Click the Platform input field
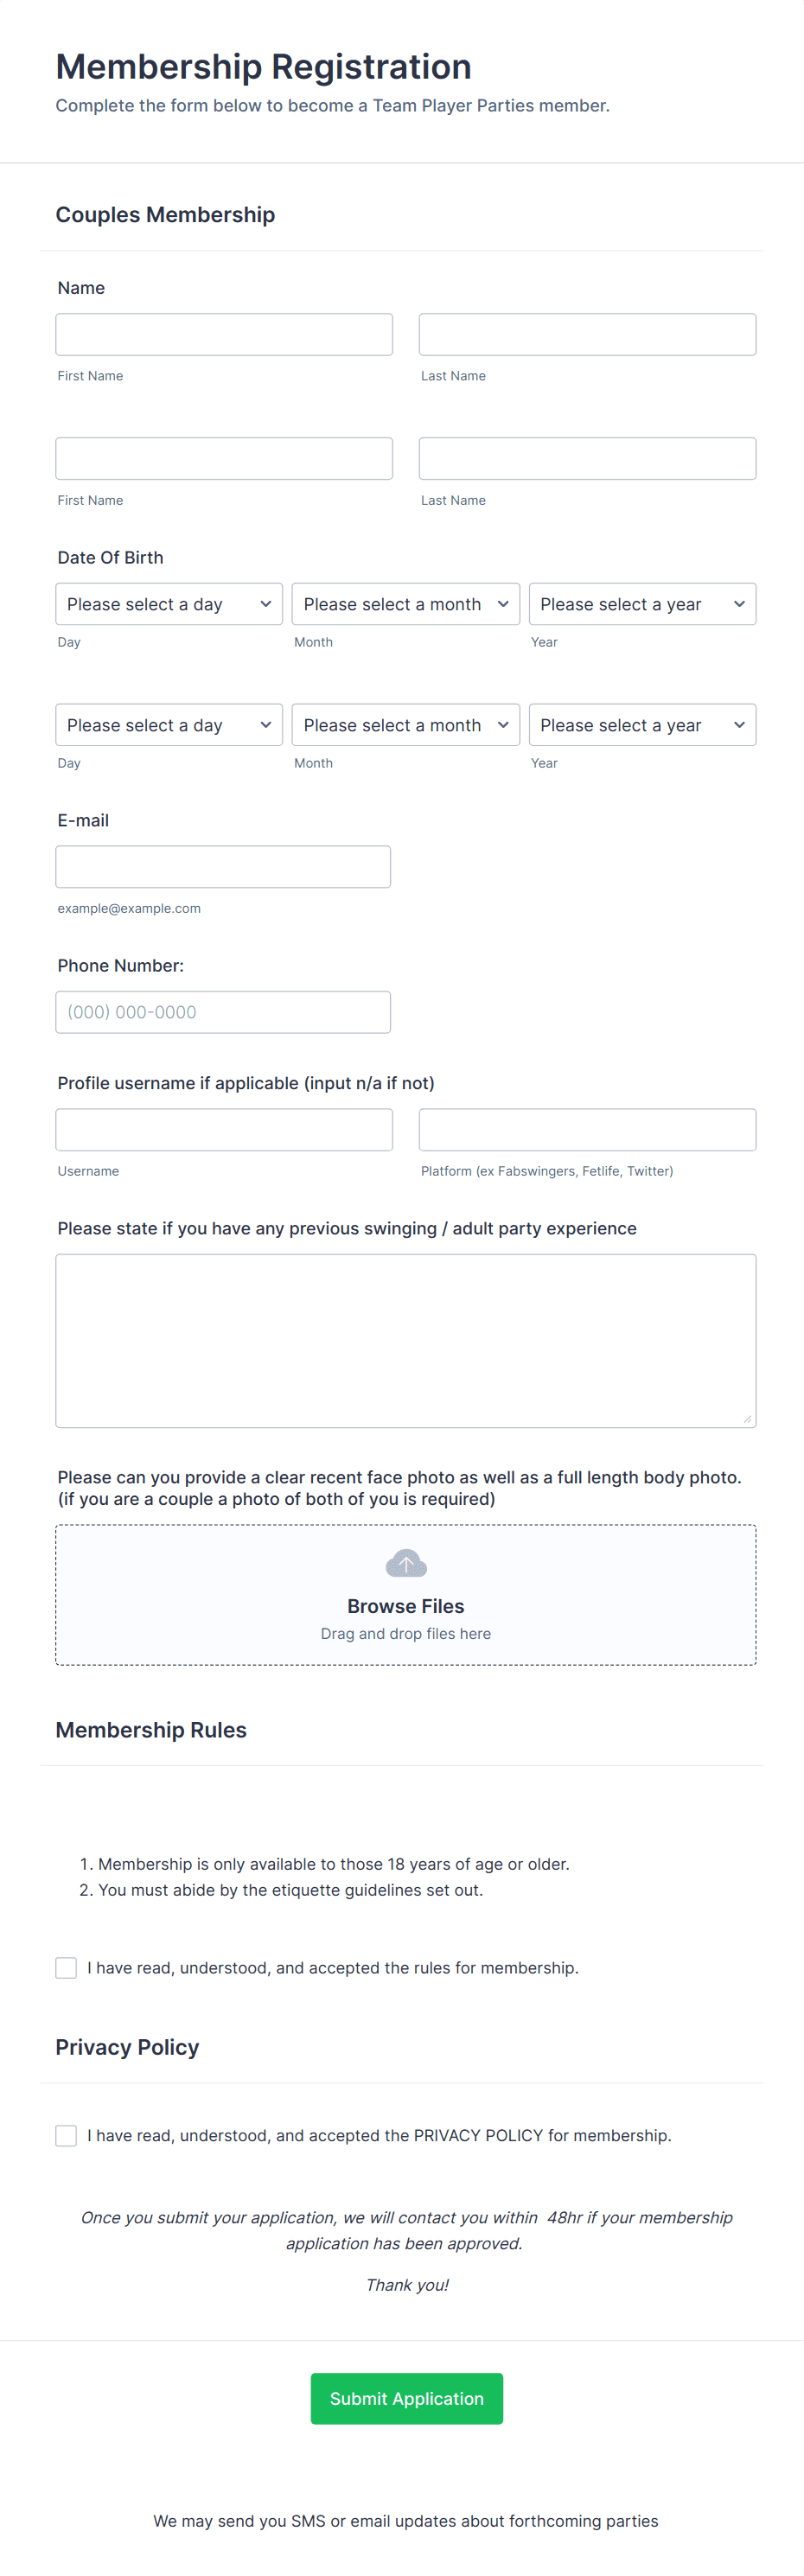 point(587,1129)
